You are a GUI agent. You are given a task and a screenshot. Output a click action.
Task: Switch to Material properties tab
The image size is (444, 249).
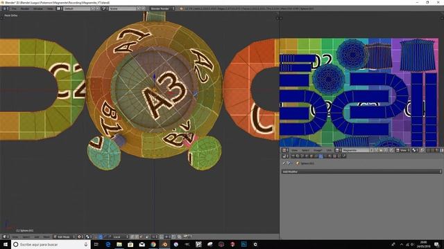tap(330, 156)
